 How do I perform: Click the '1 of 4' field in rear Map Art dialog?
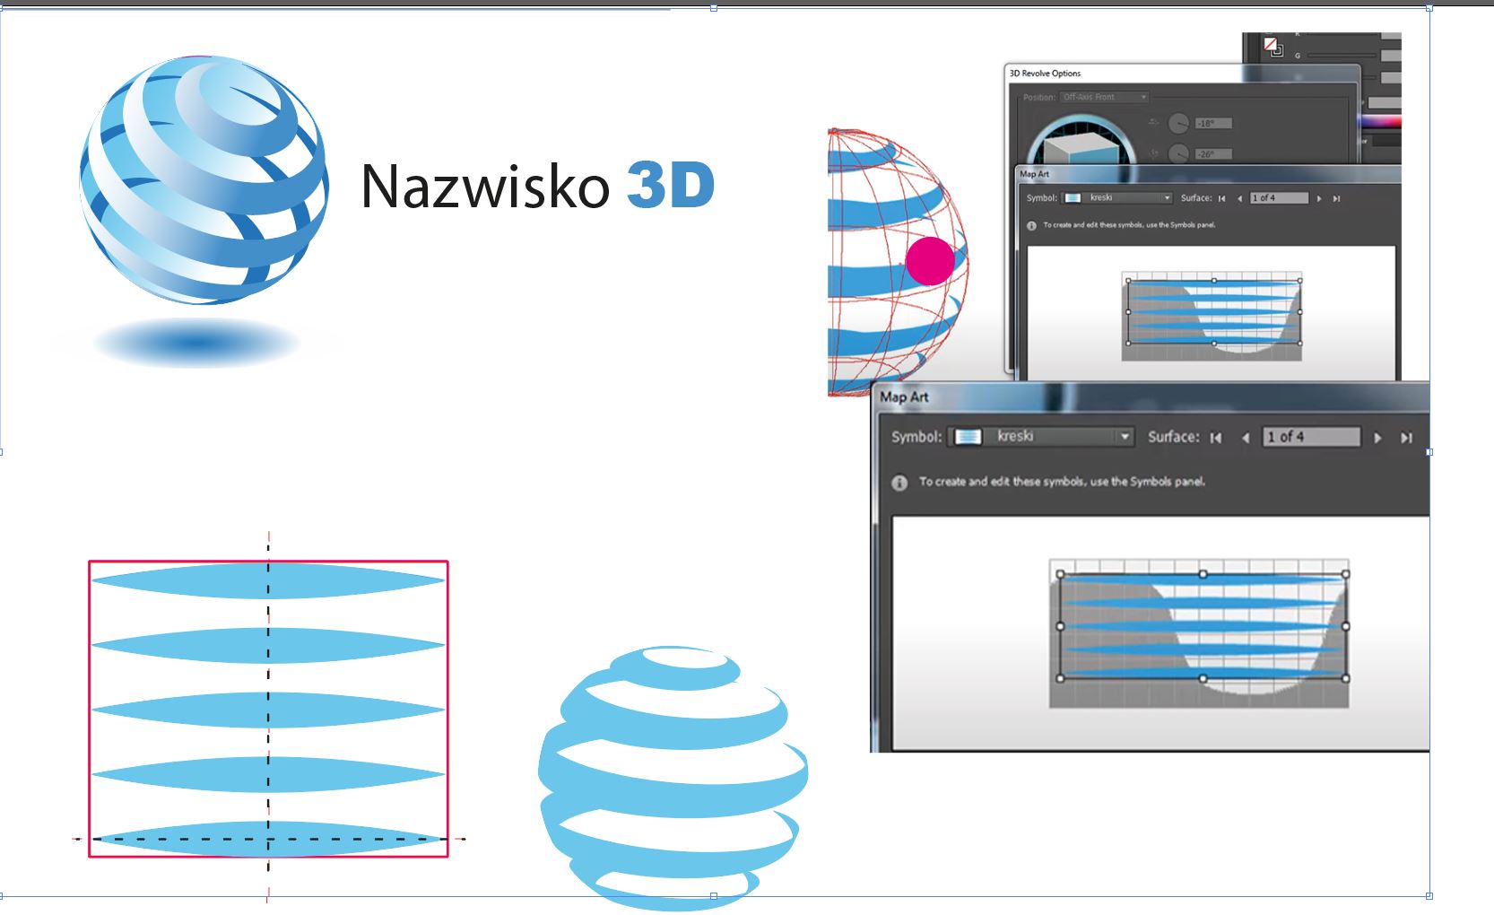[x=1279, y=198]
